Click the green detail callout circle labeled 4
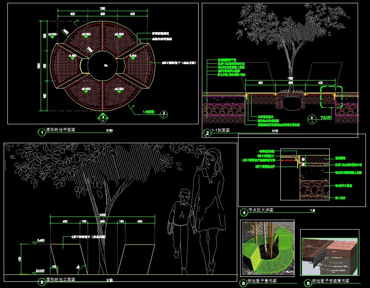 click(313, 118)
